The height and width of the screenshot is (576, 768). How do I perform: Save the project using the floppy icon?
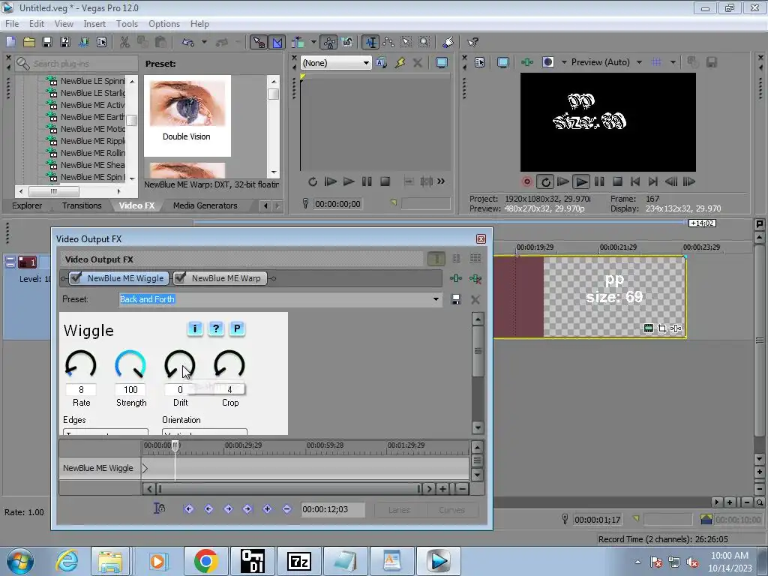(47, 43)
